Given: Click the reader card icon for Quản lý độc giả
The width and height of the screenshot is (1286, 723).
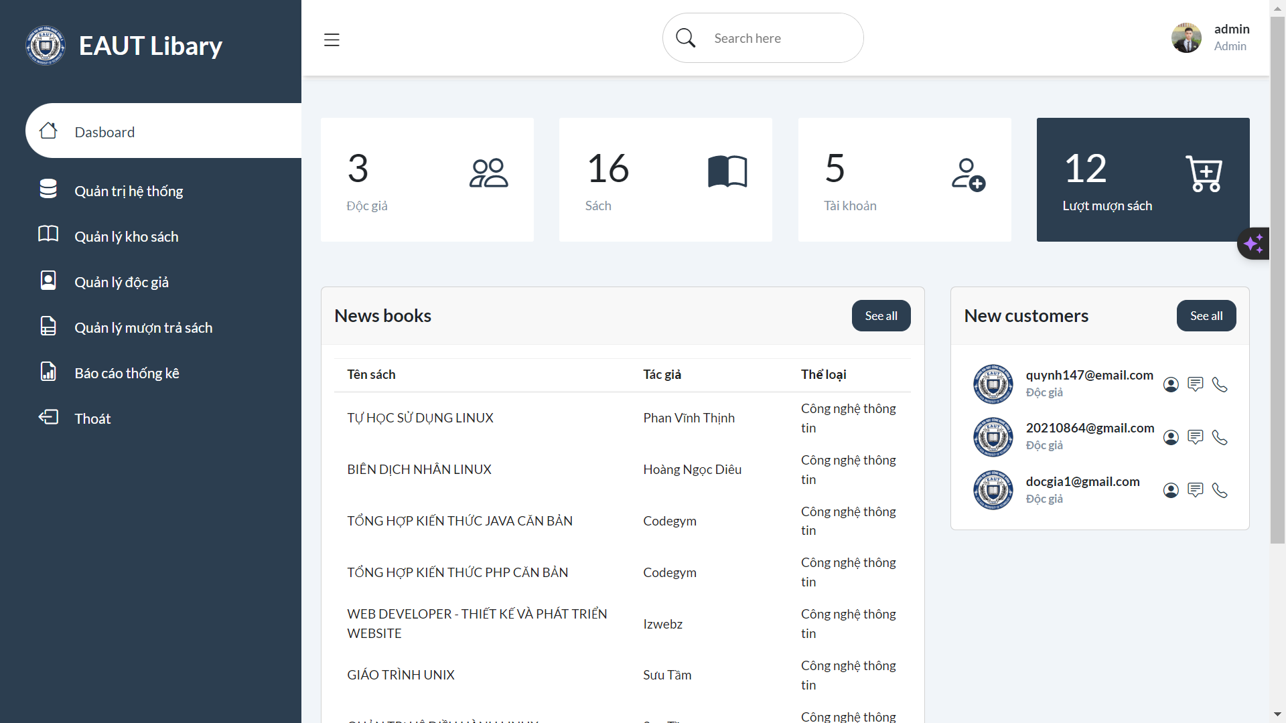Looking at the screenshot, I should point(48,280).
